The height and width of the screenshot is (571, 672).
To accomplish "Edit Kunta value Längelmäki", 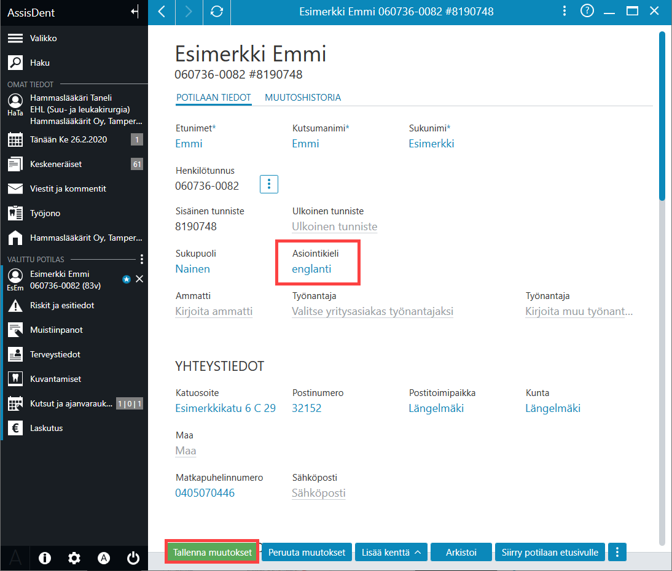I will coord(553,408).
